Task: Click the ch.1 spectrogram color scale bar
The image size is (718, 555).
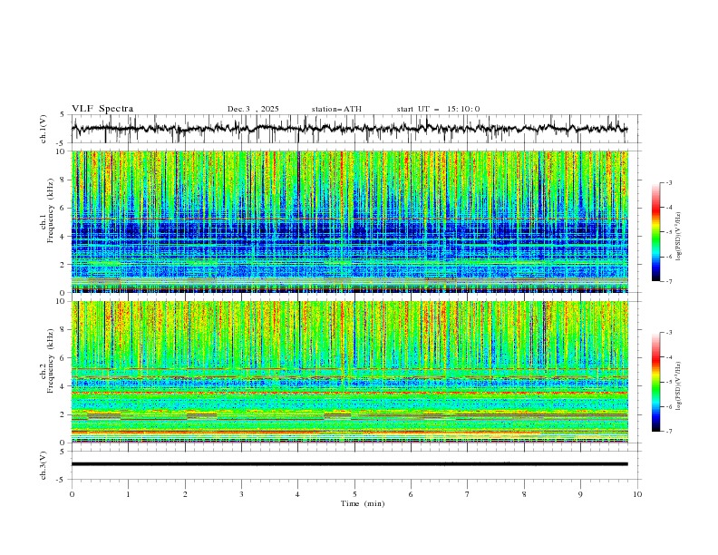Action: (655, 232)
